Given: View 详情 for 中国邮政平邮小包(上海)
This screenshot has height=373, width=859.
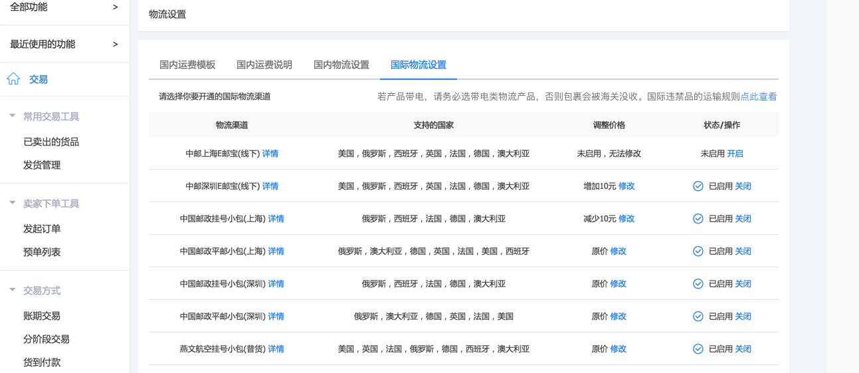Looking at the screenshot, I should pos(276,251).
